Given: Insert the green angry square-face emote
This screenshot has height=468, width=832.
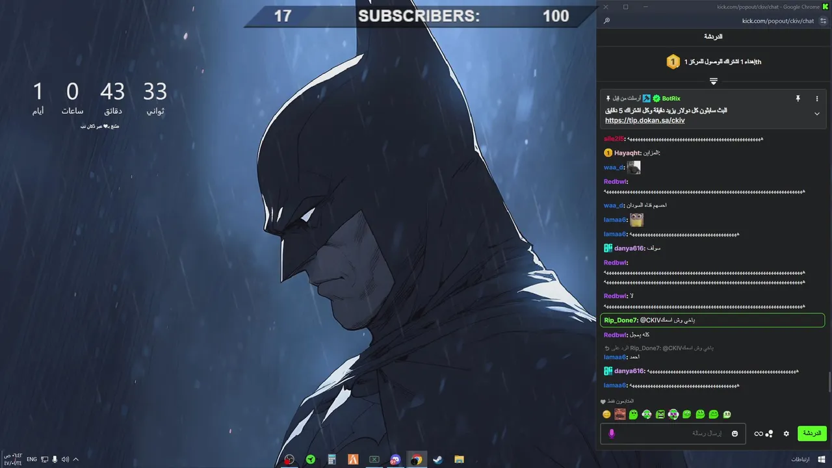Looking at the screenshot, I should point(660,414).
